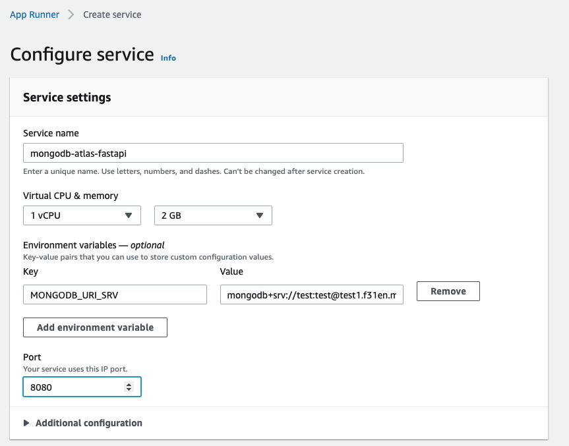Expand Additional configuration using its triangle

[26, 423]
